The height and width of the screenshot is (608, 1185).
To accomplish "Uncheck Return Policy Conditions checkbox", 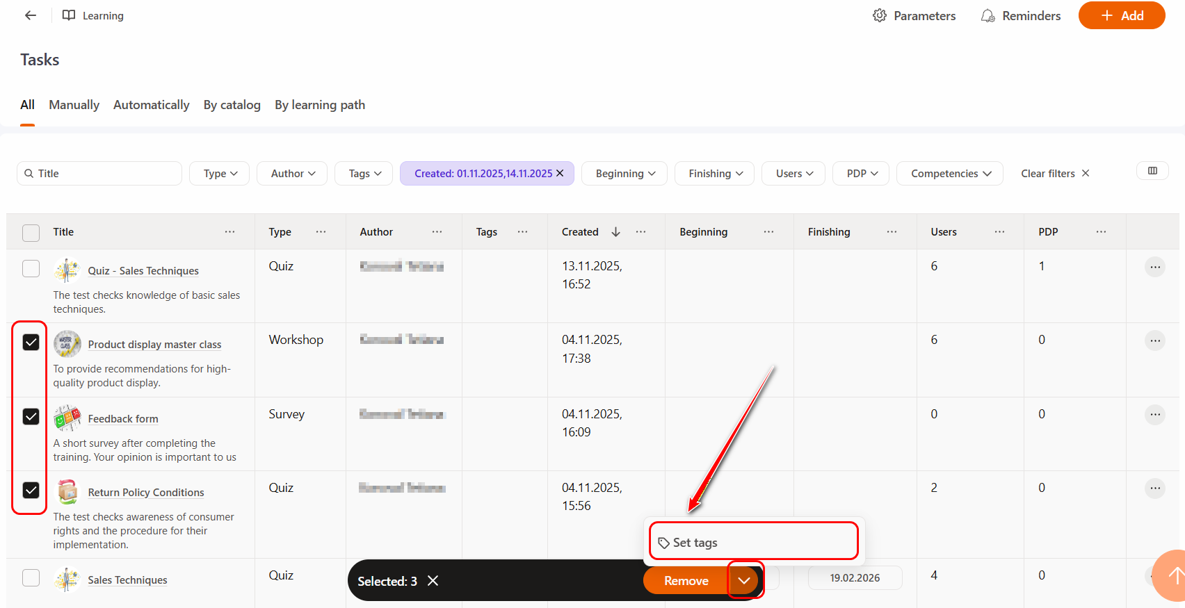I will coord(31,490).
